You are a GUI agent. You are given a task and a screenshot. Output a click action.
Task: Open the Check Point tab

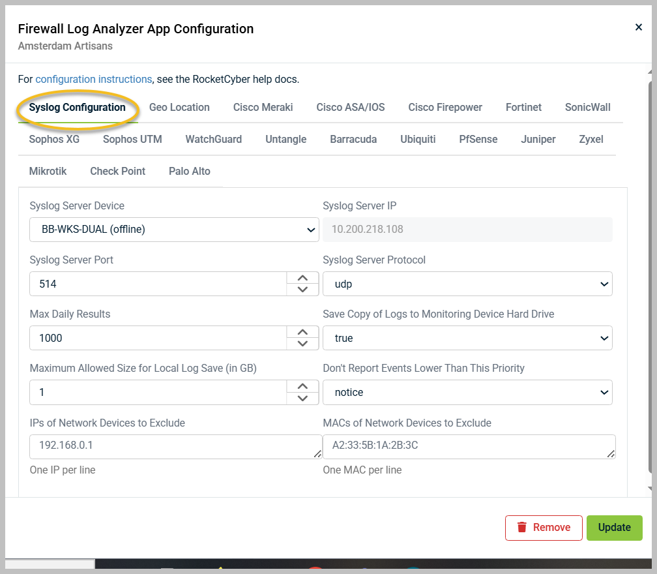click(117, 171)
